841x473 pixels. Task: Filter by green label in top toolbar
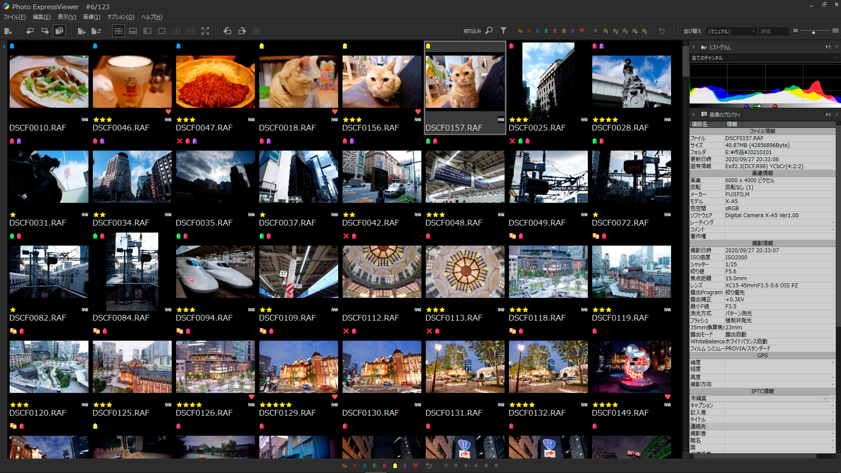[547, 31]
